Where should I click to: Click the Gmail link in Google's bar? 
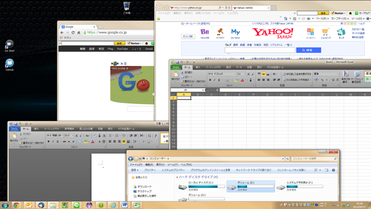click(149, 49)
